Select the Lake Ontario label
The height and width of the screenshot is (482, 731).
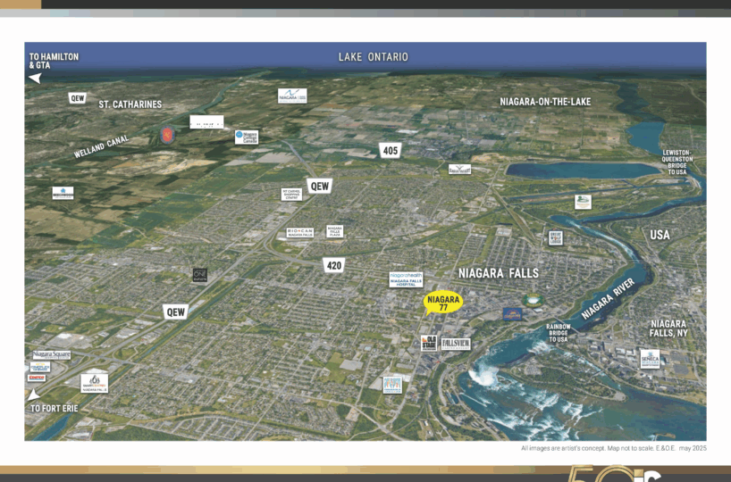pos(373,57)
